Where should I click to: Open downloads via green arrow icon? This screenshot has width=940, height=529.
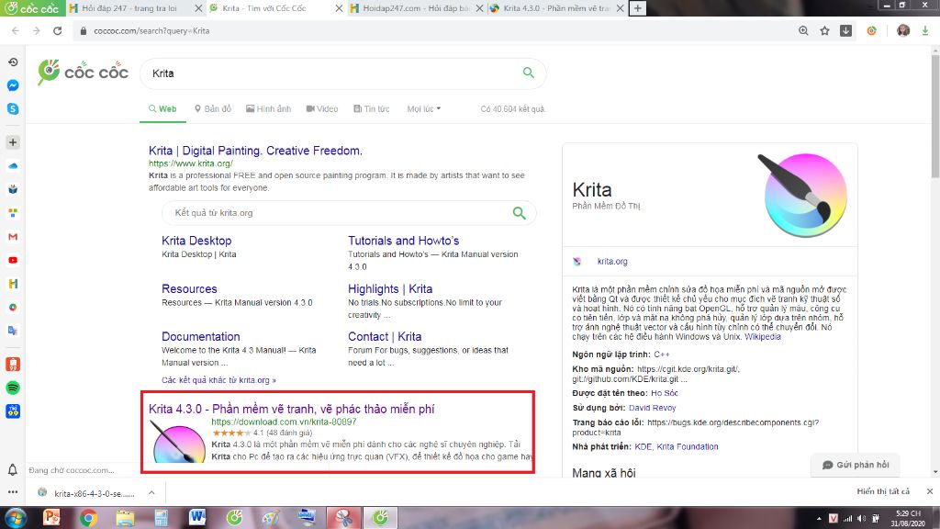click(x=925, y=30)
